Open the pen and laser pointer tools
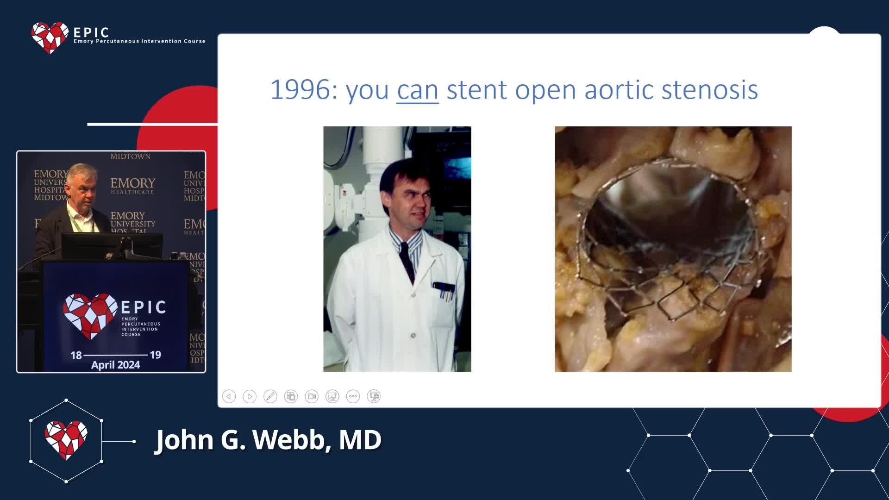The width and height of the screenshot is (889, 500). (270, 396)
